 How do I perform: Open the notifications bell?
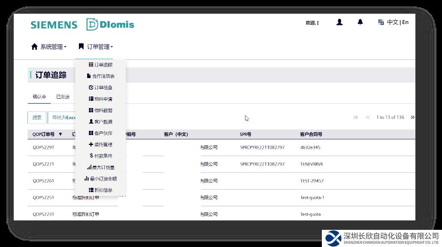[x=360, y=22]
